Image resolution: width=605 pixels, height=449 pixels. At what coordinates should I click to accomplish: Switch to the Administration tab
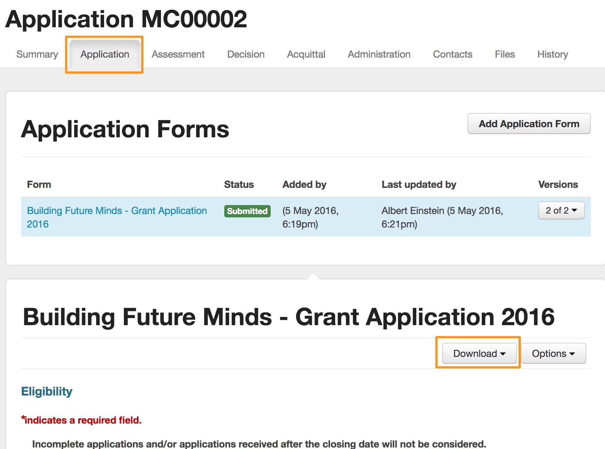[x=379, y=55]
